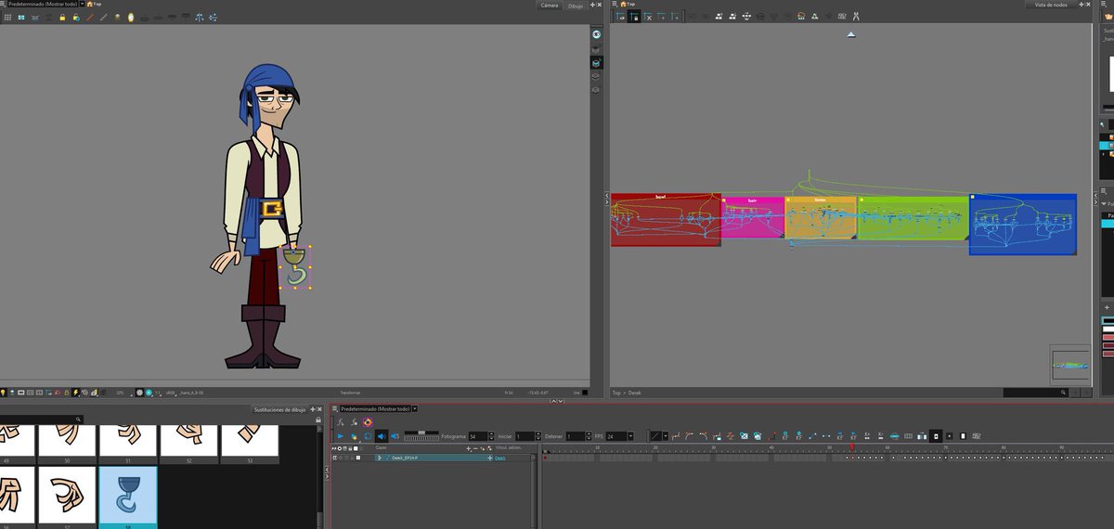Switch to the Dibujo tab
The width and height of the screenshot is (1114, 529).
pyautogui.click(x=576, y=5)
